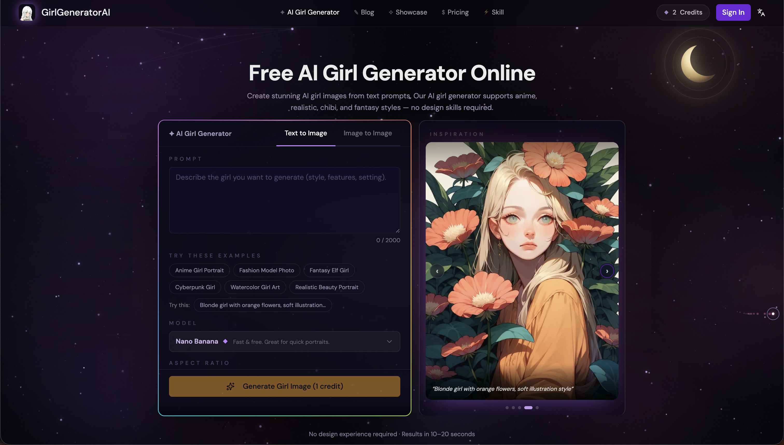Click the crescent moon icon
The image size is (784, 445).
(699, 64)
